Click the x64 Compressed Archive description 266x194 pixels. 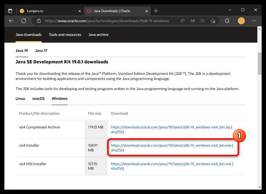click(39, 127)
